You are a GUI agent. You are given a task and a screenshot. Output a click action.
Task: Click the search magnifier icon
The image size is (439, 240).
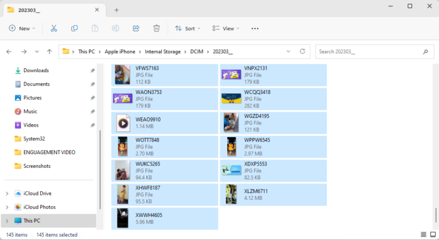[x=425, y=52]
